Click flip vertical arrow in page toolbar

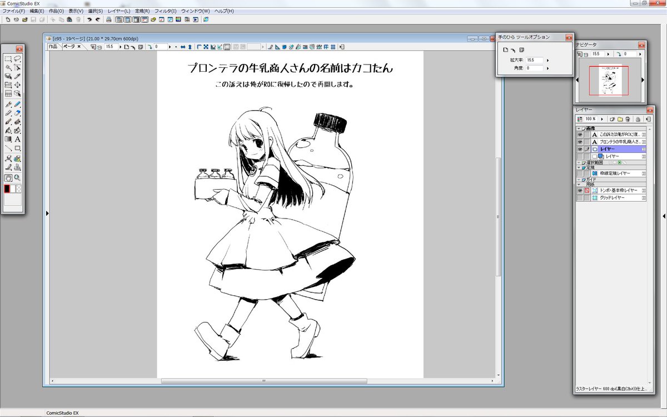coord(190,47)
